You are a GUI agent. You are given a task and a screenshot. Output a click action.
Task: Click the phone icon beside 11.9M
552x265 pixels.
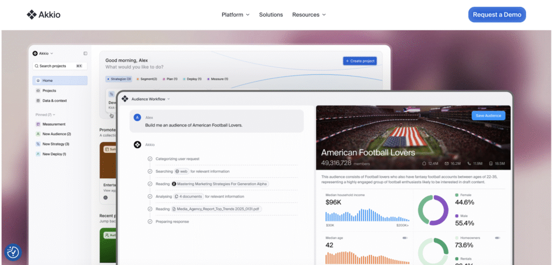pos(469,164)
